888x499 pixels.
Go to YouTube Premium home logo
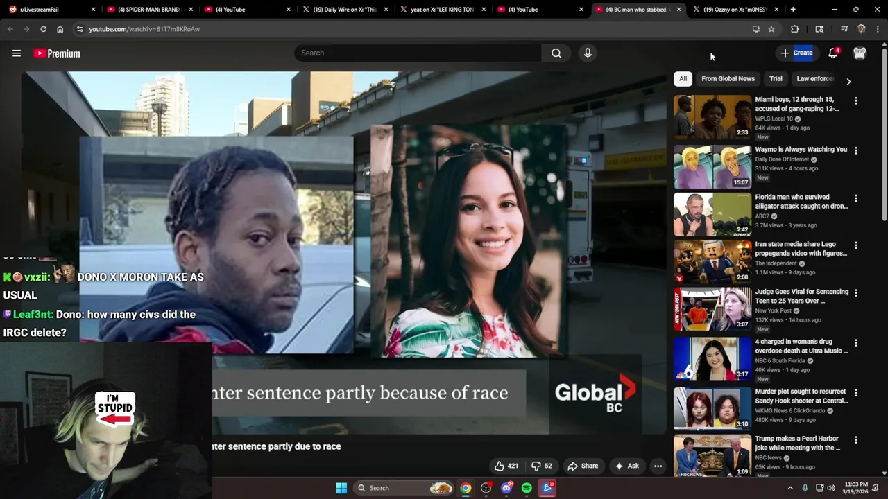57,53
